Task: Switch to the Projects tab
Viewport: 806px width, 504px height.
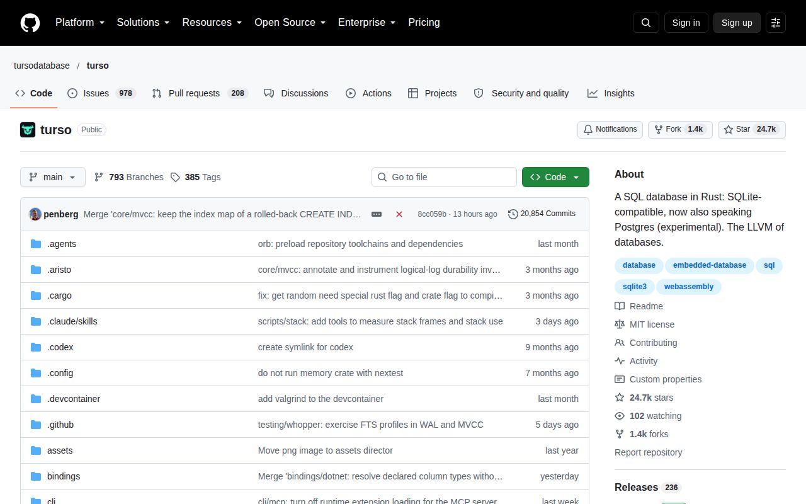Action: tap(432, 93)
